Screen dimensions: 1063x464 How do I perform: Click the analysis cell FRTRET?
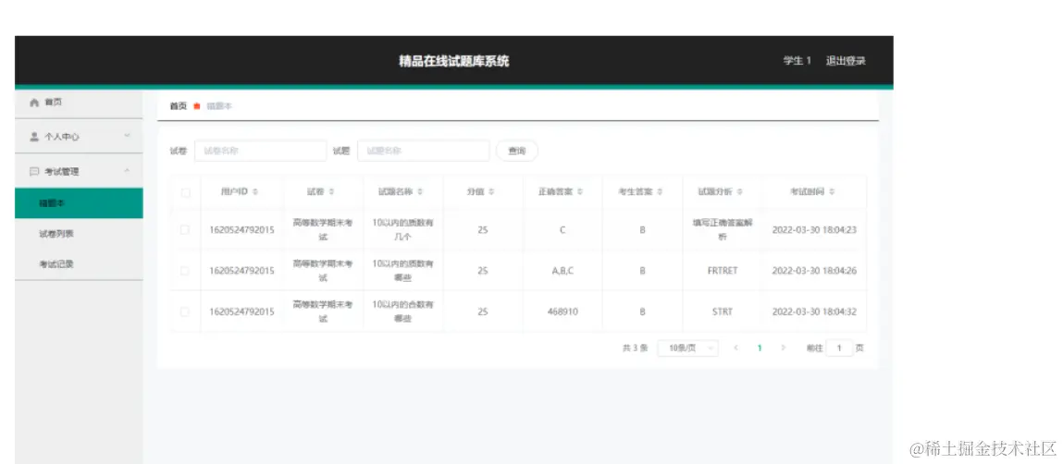point(722,270)
